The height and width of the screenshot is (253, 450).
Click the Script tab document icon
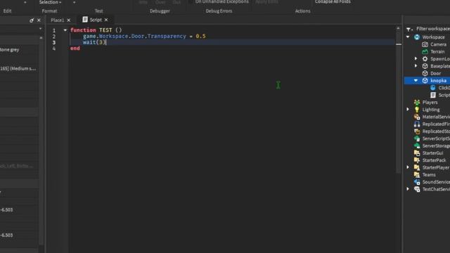click(x=85, y=20)
